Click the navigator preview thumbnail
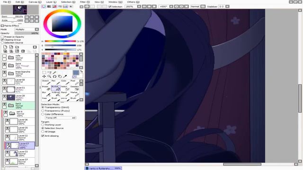 [x=20, y=9]
